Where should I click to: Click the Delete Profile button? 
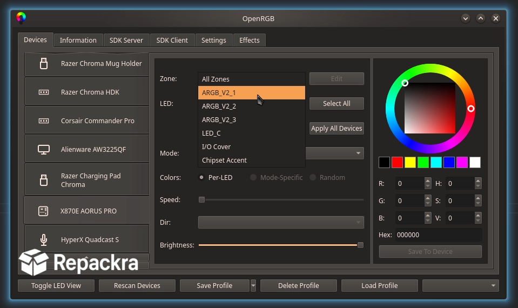(x=299, y=285)
